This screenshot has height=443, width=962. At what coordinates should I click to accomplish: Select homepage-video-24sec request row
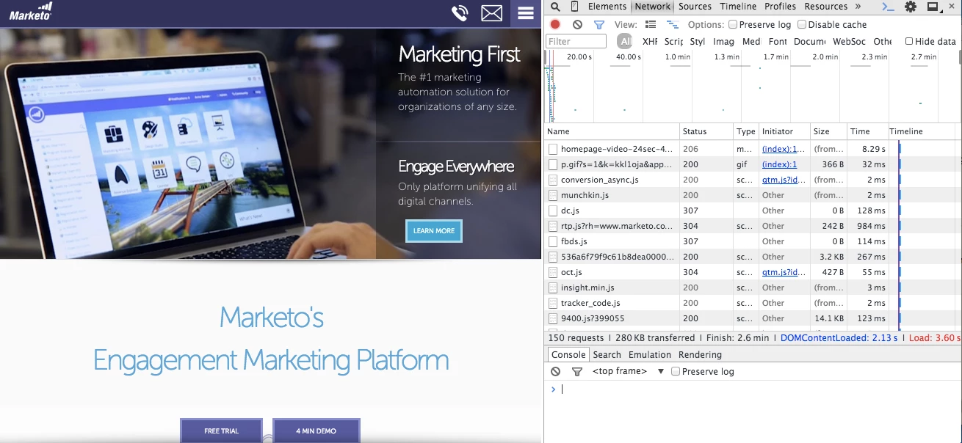[753, 149]
